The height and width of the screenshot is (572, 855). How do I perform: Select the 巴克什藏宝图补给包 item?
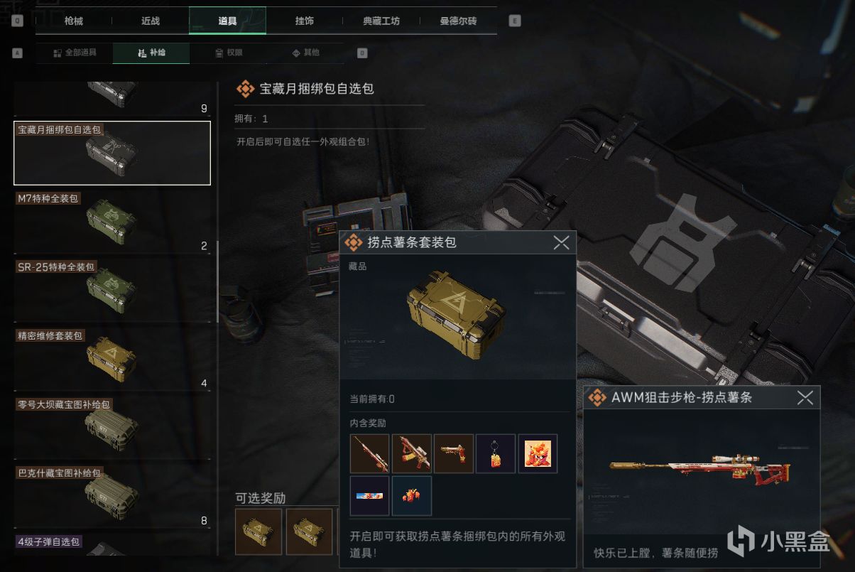click(x=112, y=497)
